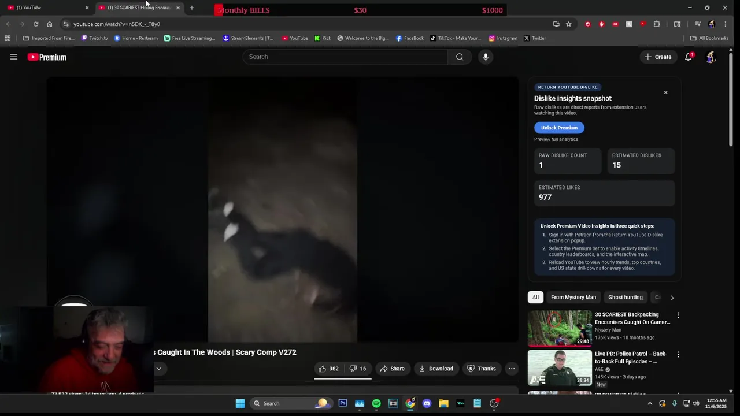Open YouTube notifications bell

(x=689, y=57)
